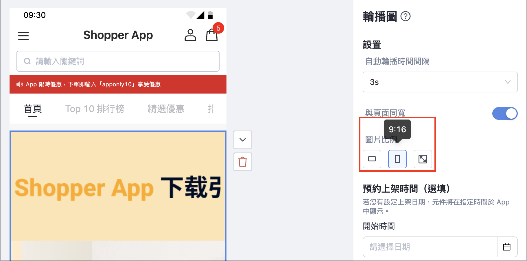Open the user account profile icon

(x=190, y=35)
